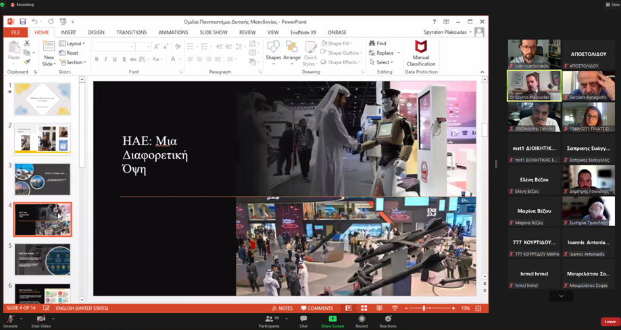
Task: Click the NOTES button in status bar
Action: [x=282, y=308]
